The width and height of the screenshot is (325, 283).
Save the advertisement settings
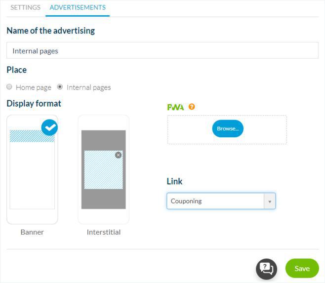click(x=302, y=268)
